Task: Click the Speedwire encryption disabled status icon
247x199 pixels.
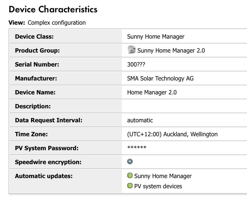Action: coord(130,161)
